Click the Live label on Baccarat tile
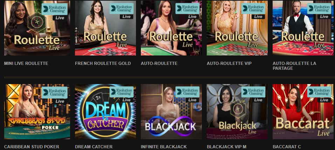The width and height of the screenshot is (335, 150). [324, 100]
